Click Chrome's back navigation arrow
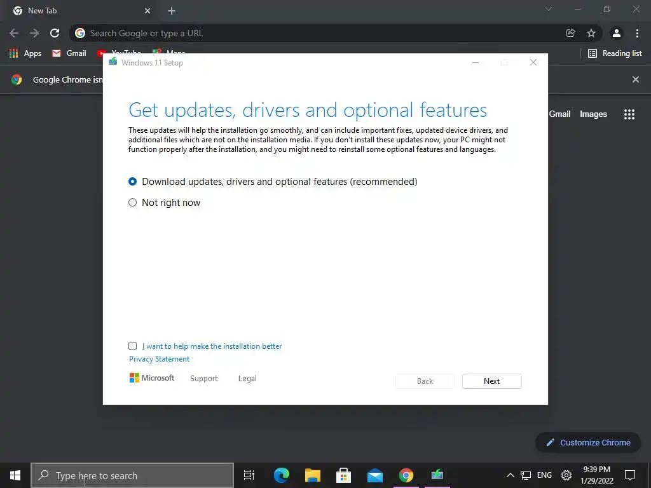The image size is (651, 488). click(x=14, y=33)
